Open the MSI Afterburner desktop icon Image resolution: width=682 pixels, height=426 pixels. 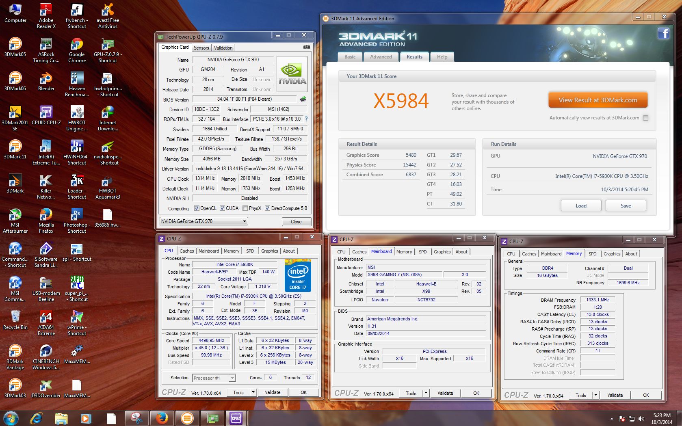pyautogui.click(x=15, y=221)
